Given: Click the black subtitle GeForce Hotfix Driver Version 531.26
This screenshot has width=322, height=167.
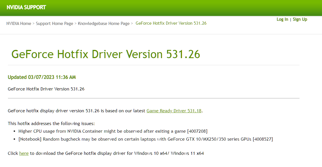Looking at the screenshot, I should pos(46,89).
